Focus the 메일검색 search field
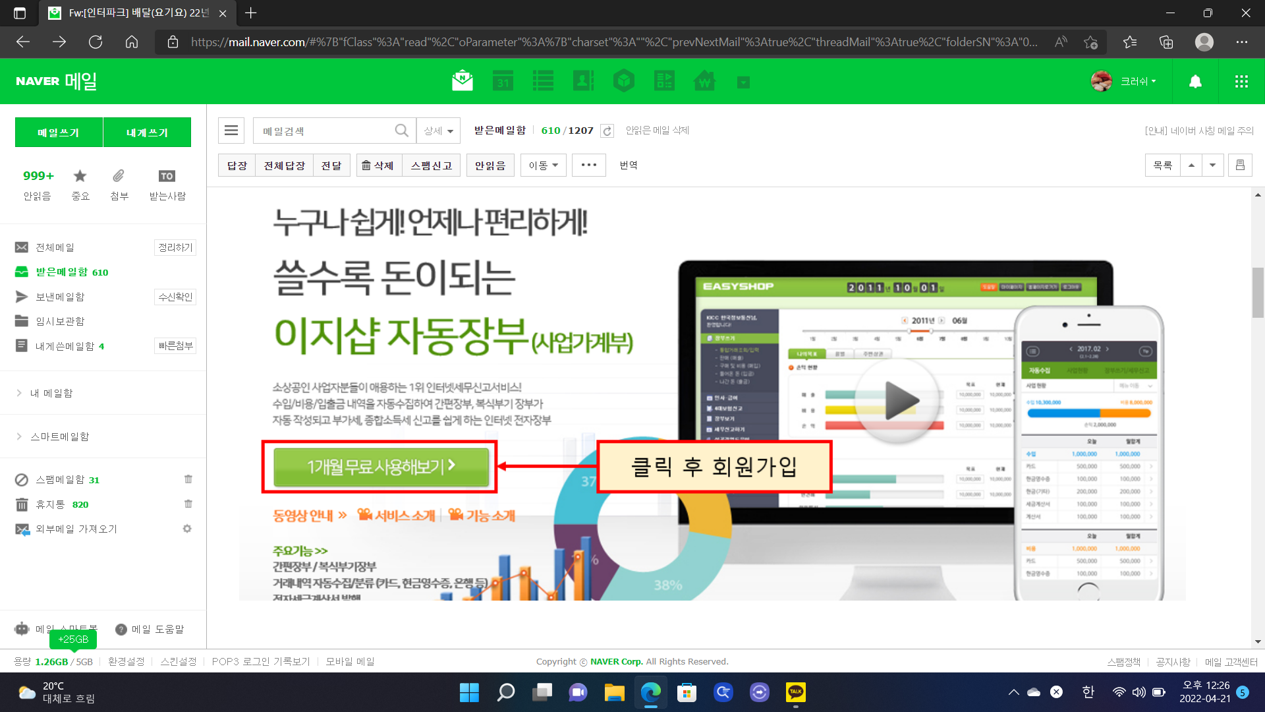The height and width of the screenshot is (712, 1265). click(325, 131)
